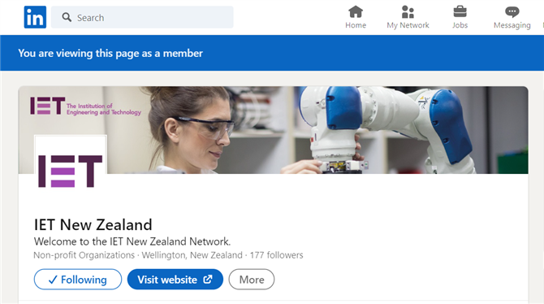This screenshot has height=304, width=544.
Task: Click the external link icon on Visit website
Action: (x=208, y=280)
